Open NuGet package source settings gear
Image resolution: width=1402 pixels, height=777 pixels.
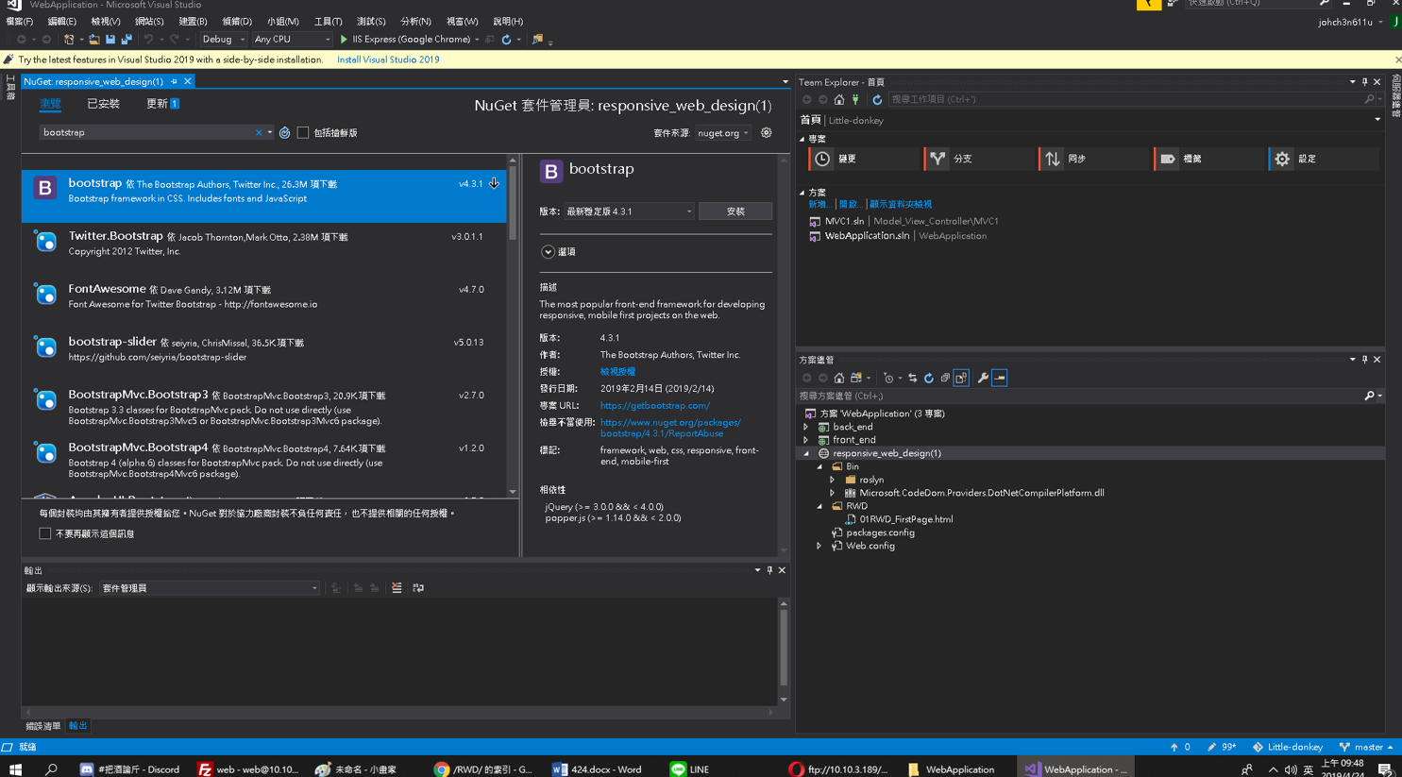tap(767, 133)
